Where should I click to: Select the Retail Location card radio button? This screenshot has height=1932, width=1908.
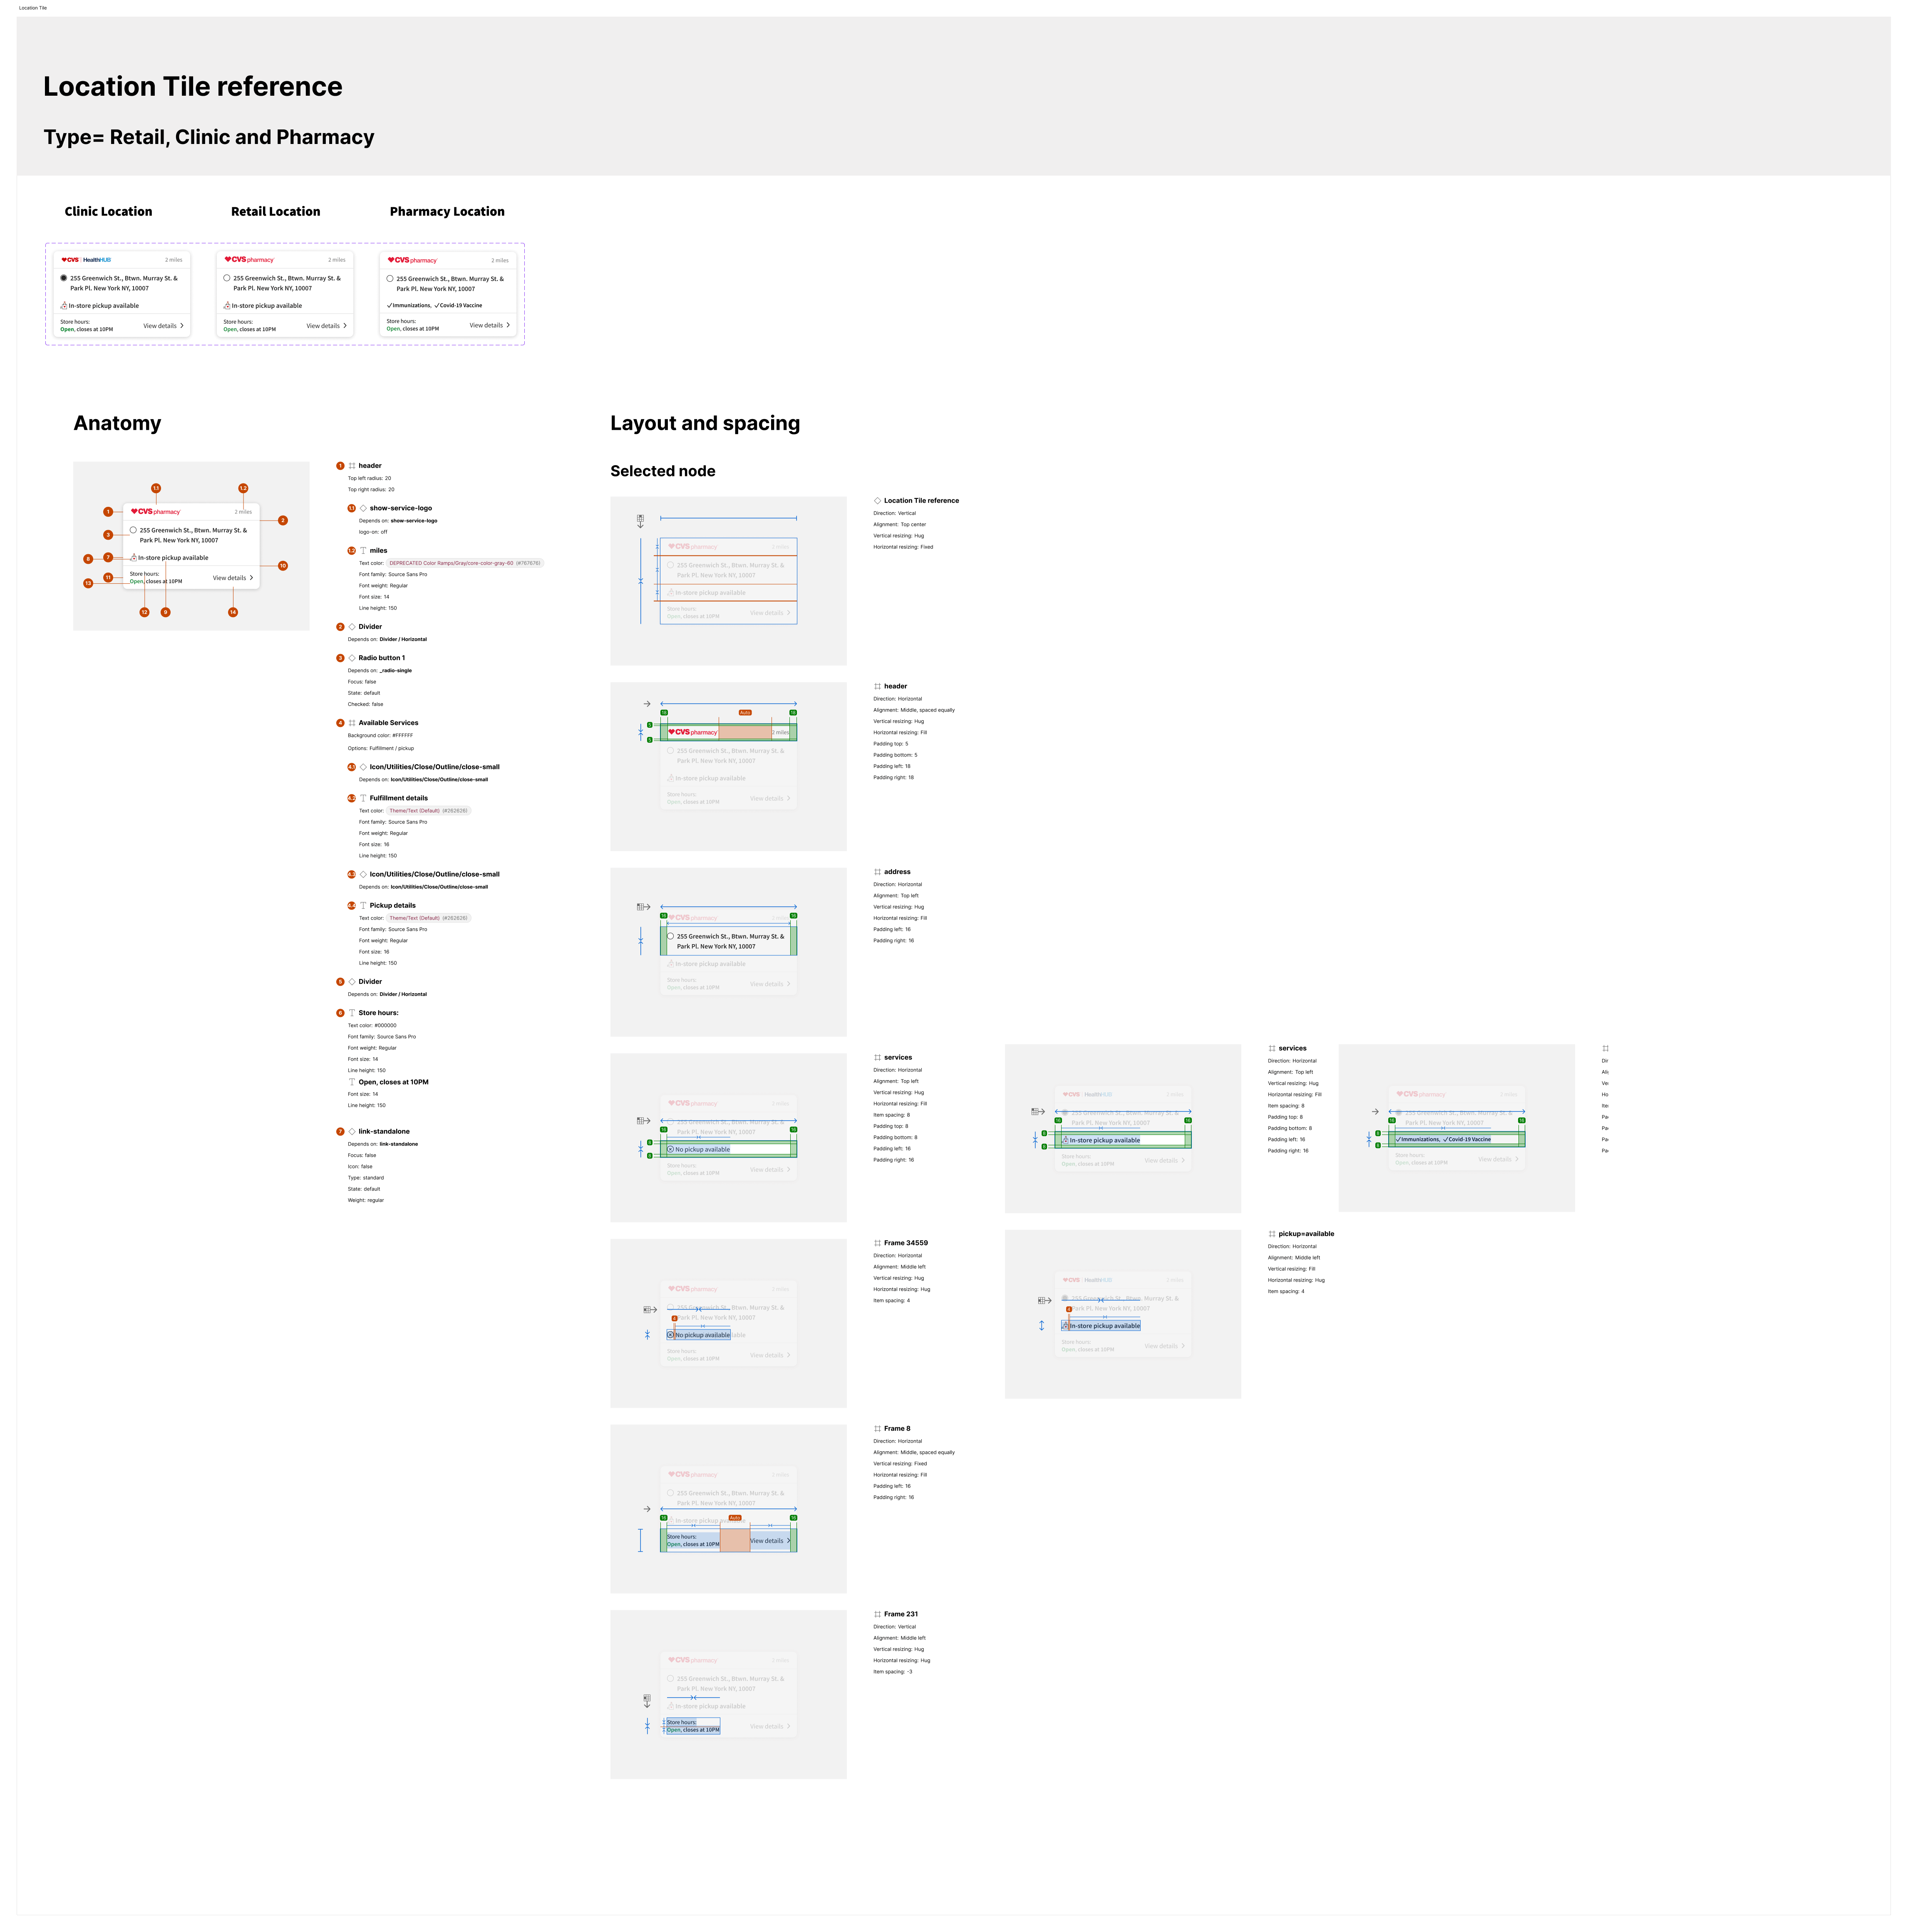pos(227,278)
